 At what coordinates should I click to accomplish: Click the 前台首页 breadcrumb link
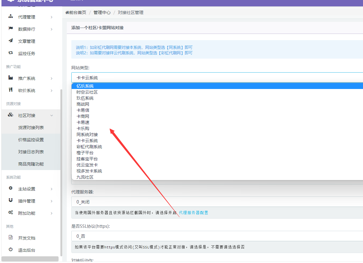pyautogui.click(x=76, y=12)
